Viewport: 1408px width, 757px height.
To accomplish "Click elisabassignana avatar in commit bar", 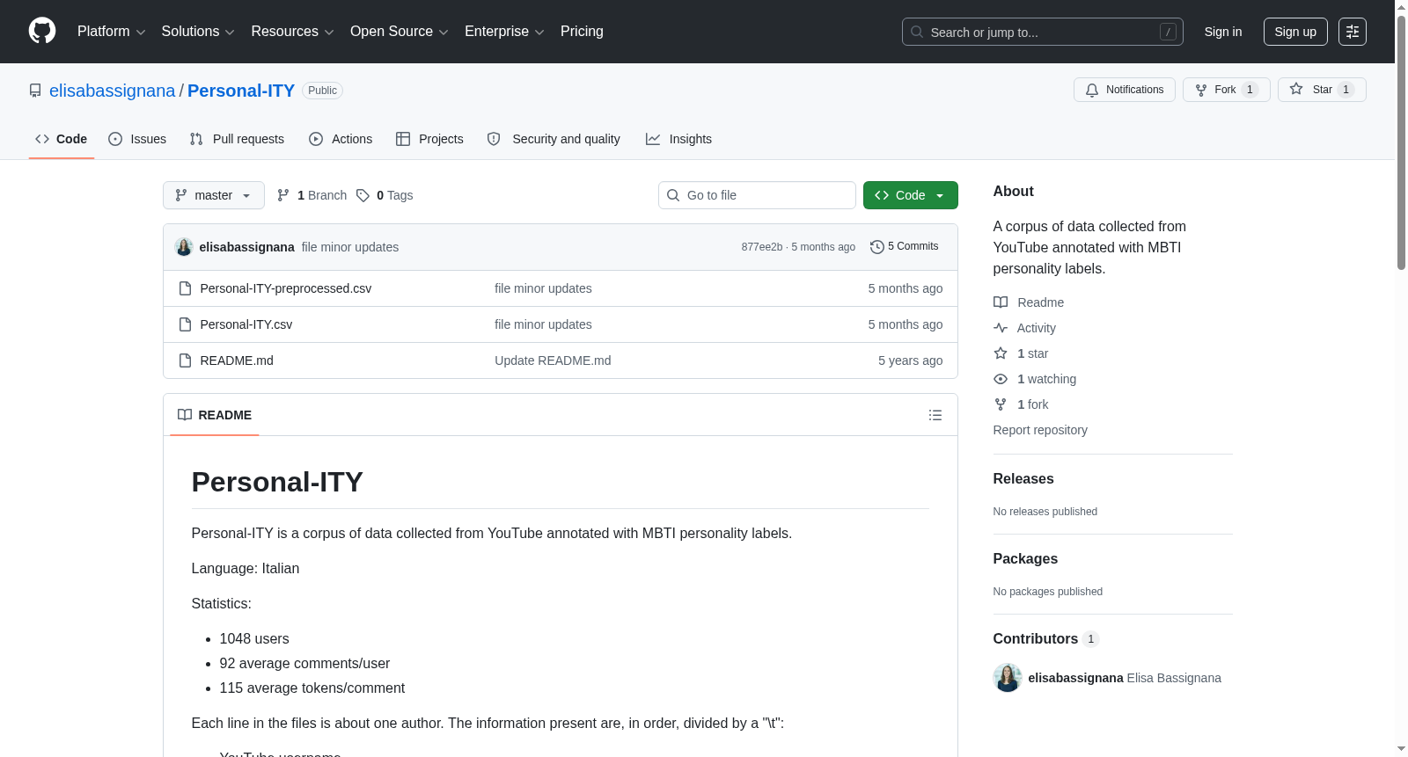I will (184, 247).
